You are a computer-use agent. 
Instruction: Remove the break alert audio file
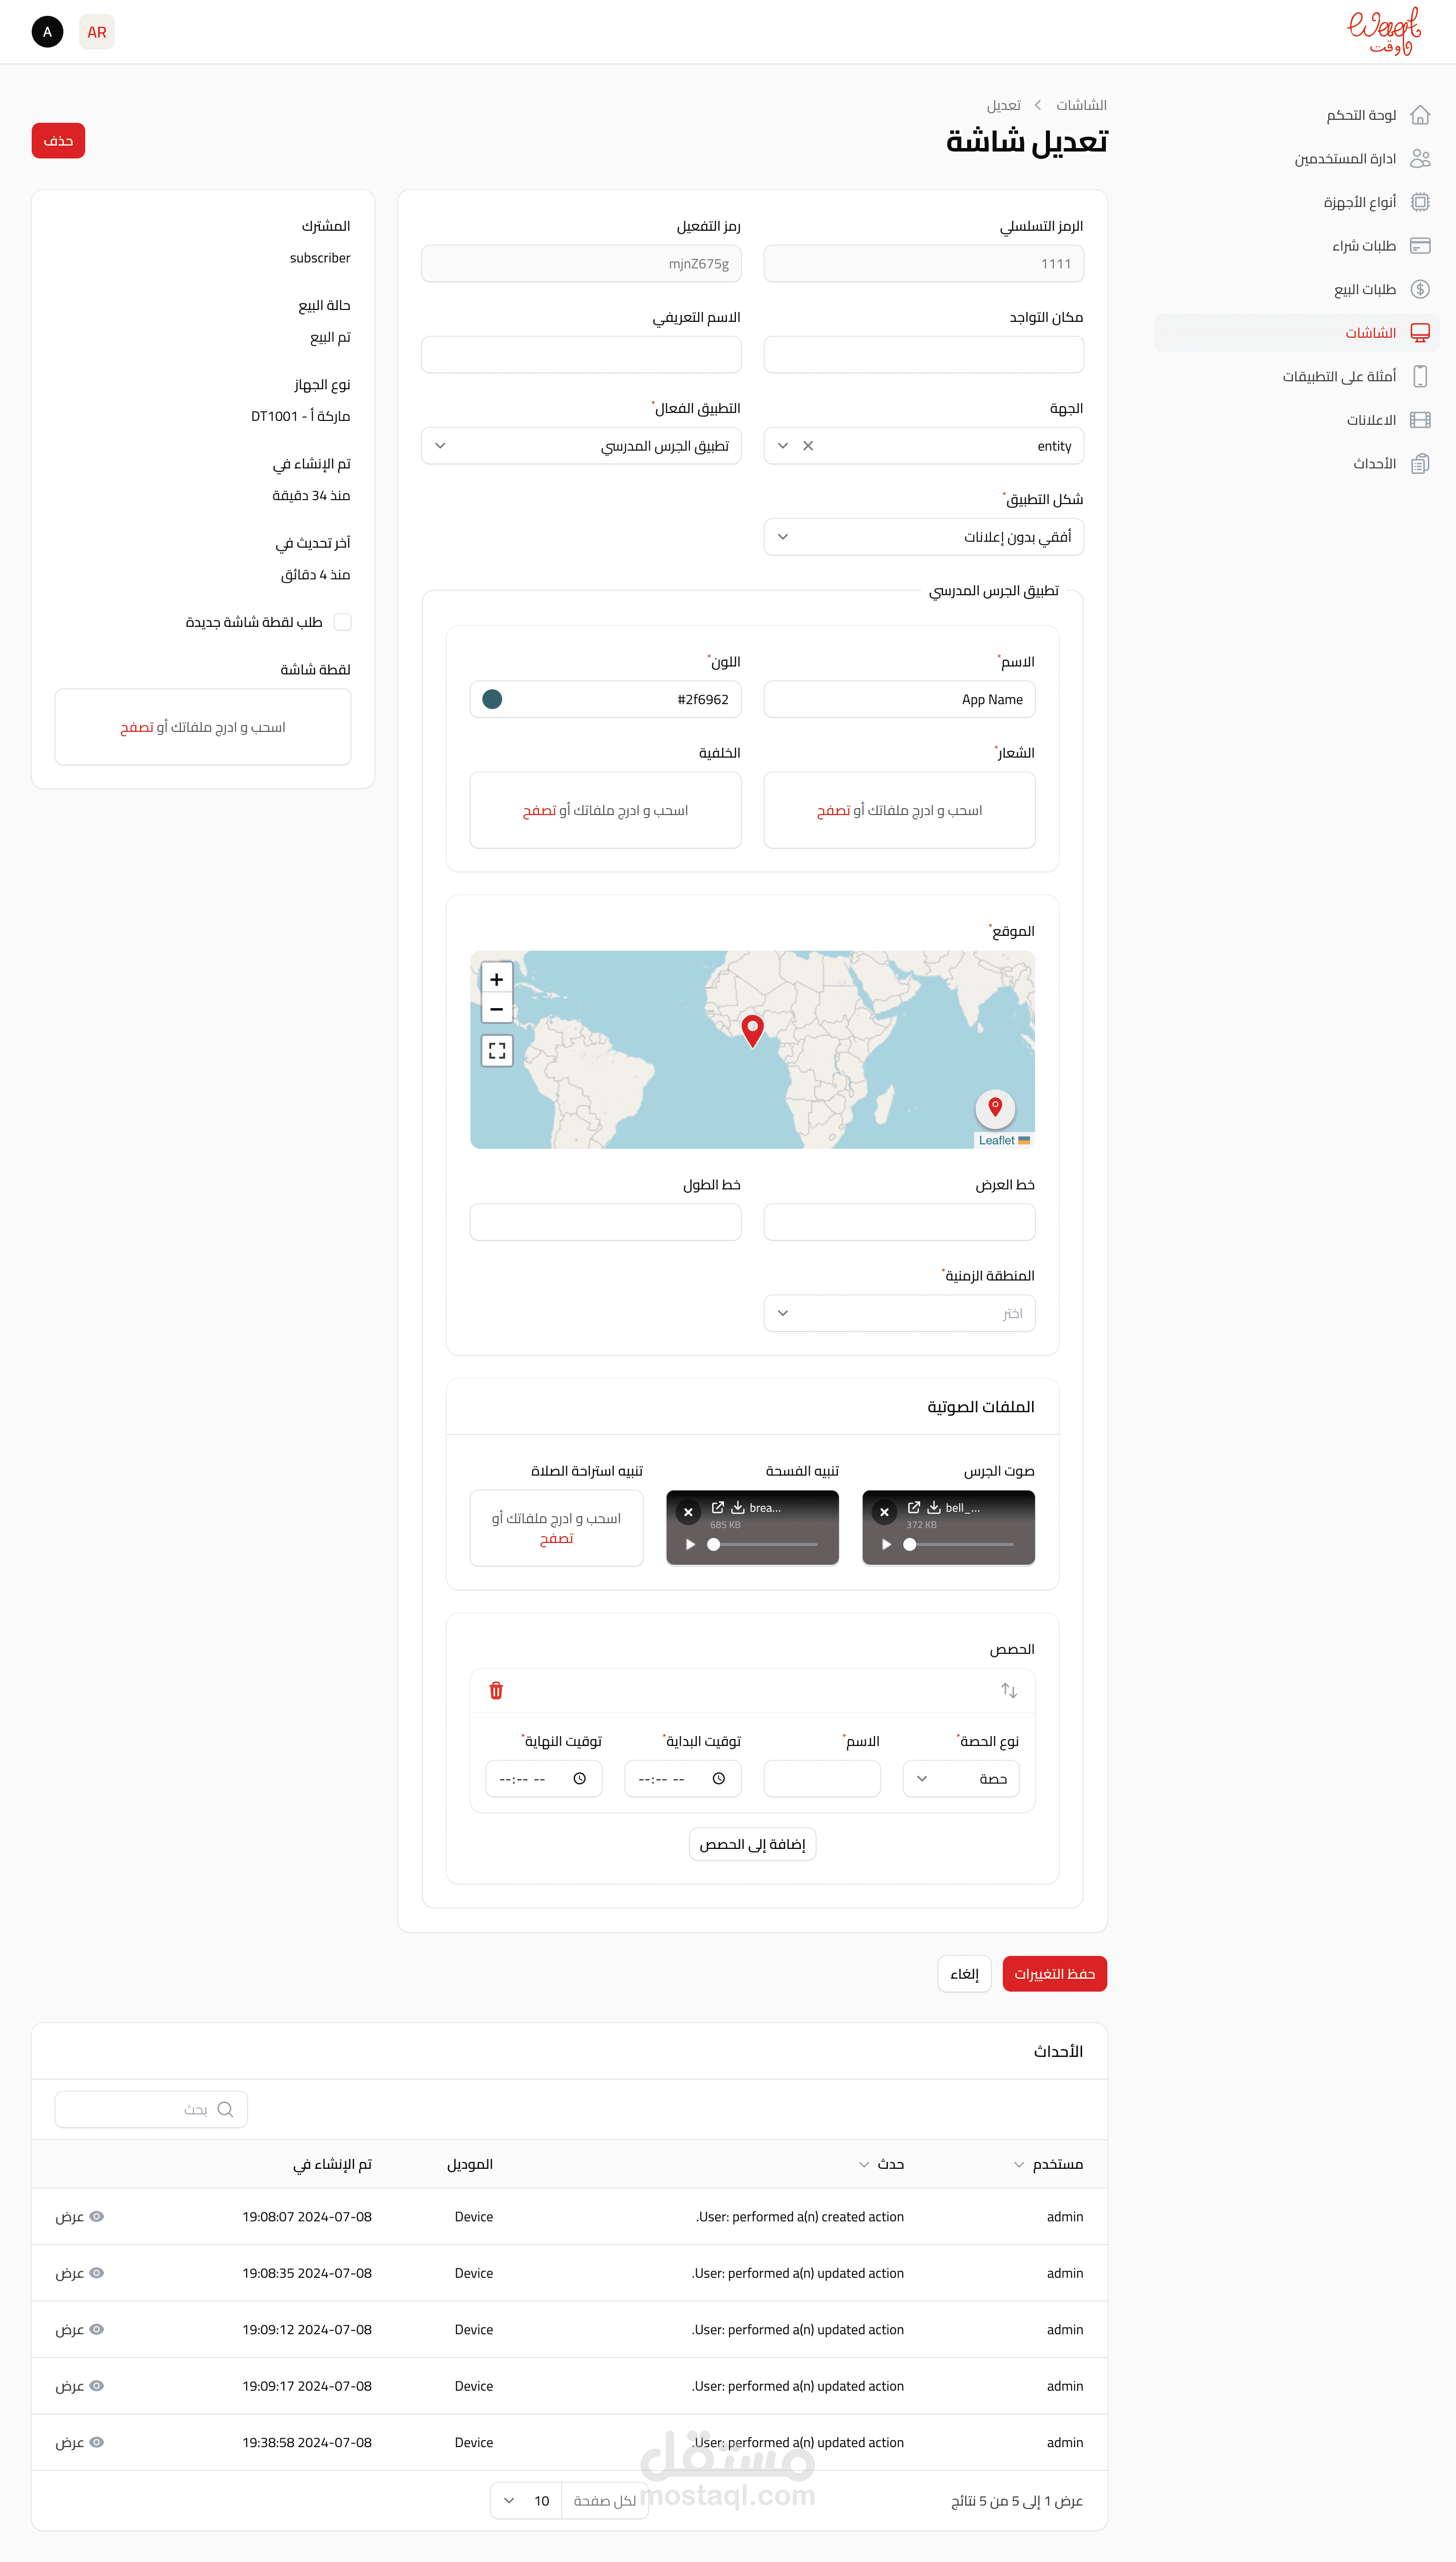point(688,1512)
